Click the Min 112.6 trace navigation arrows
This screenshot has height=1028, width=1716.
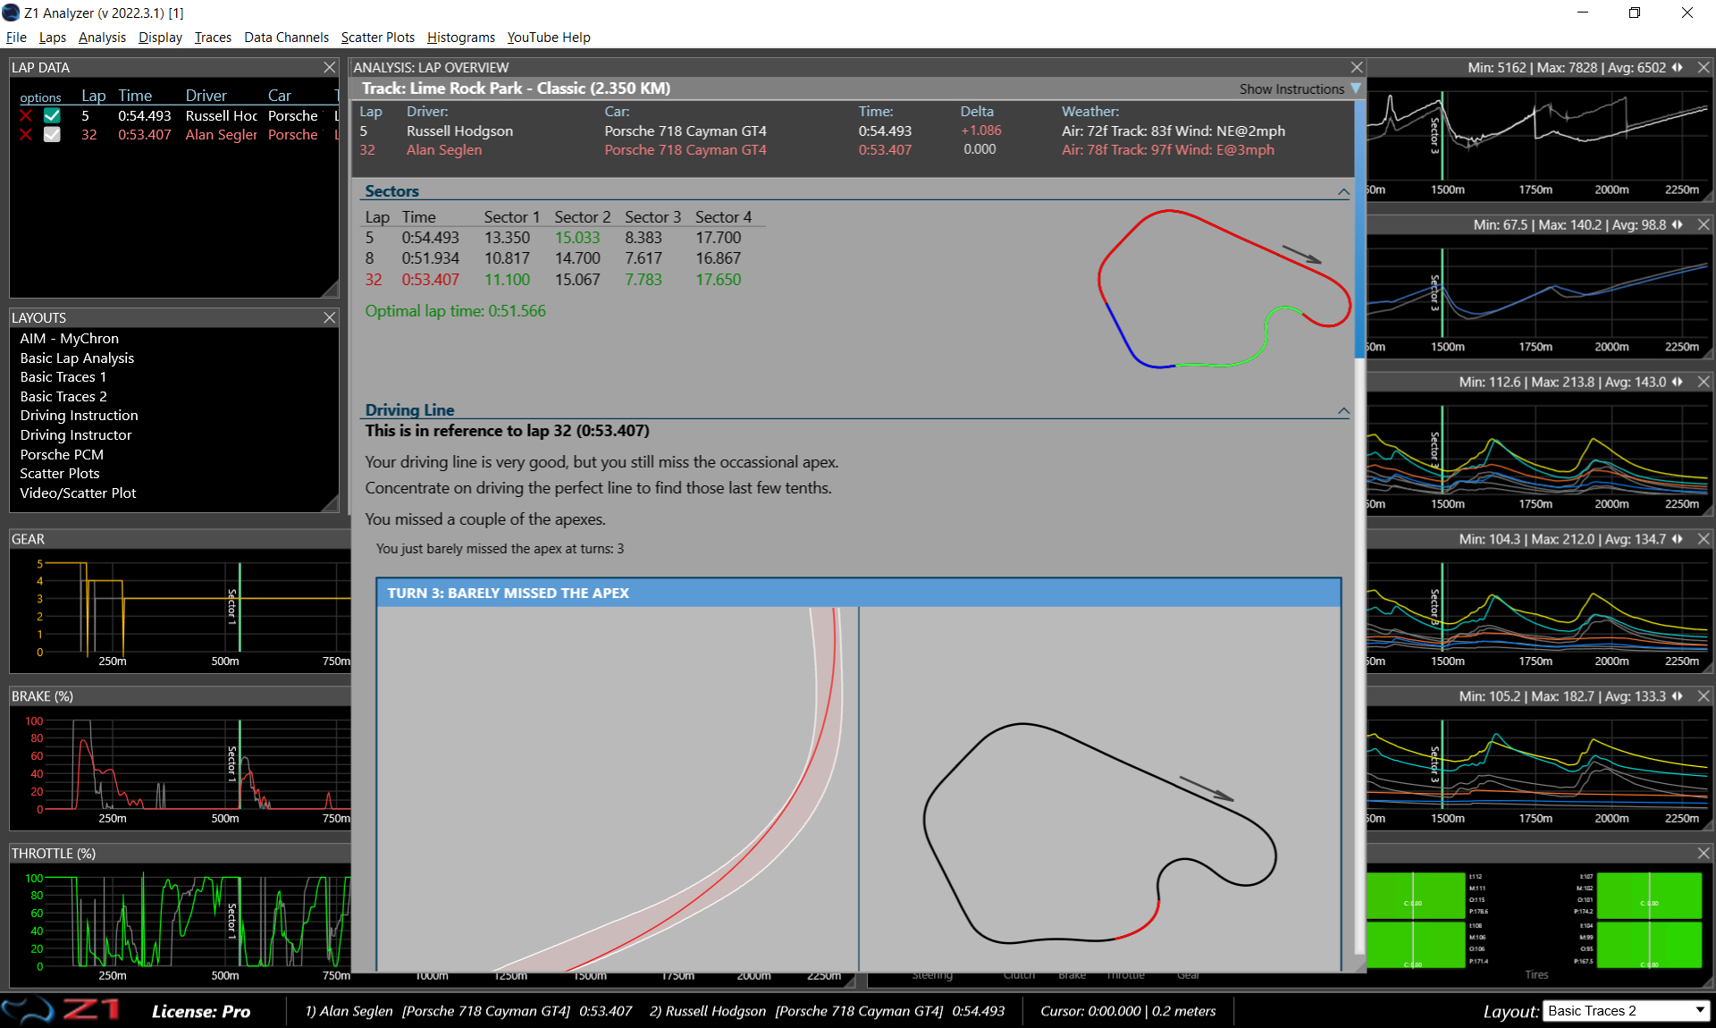pyautogui.click(x=1678, y=383)
